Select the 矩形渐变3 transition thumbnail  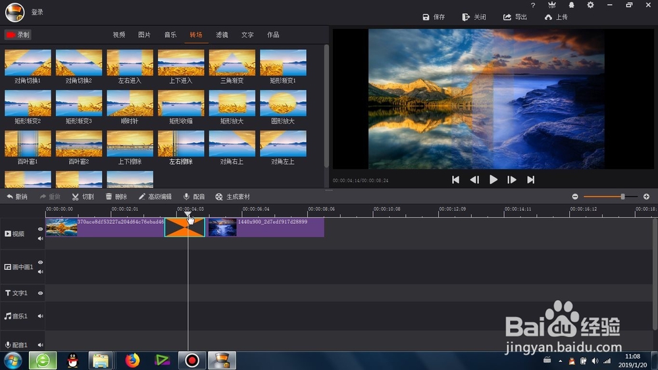(79, 103)
